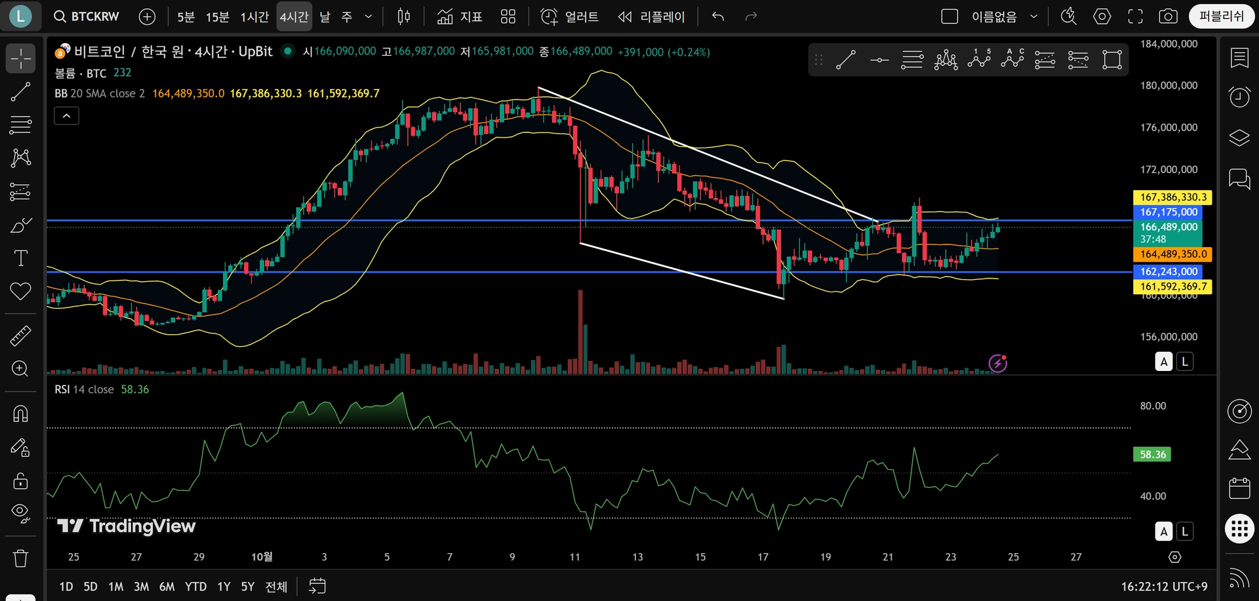Open the alerts clock icon in right sidebar
This screenshot has width=1259, height=601.
(1239, 97)
